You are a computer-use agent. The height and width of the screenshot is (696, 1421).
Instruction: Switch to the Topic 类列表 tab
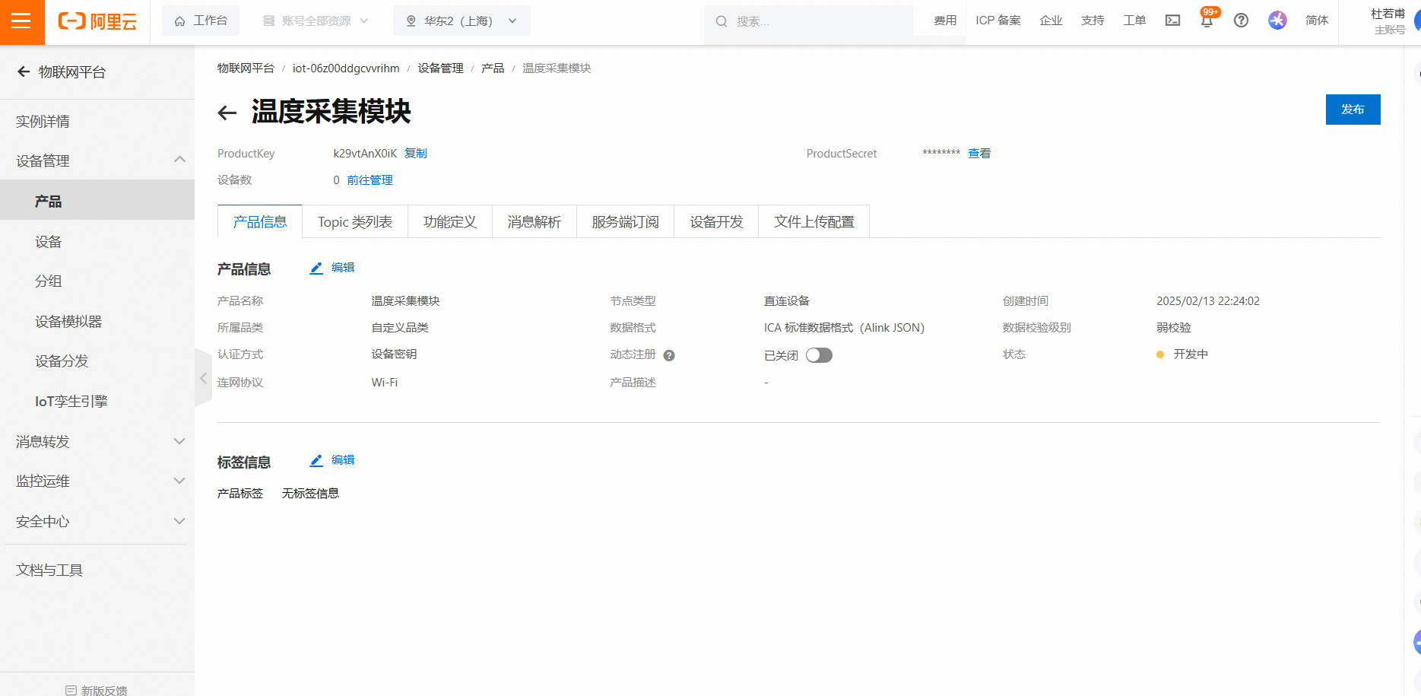[354, 222]
